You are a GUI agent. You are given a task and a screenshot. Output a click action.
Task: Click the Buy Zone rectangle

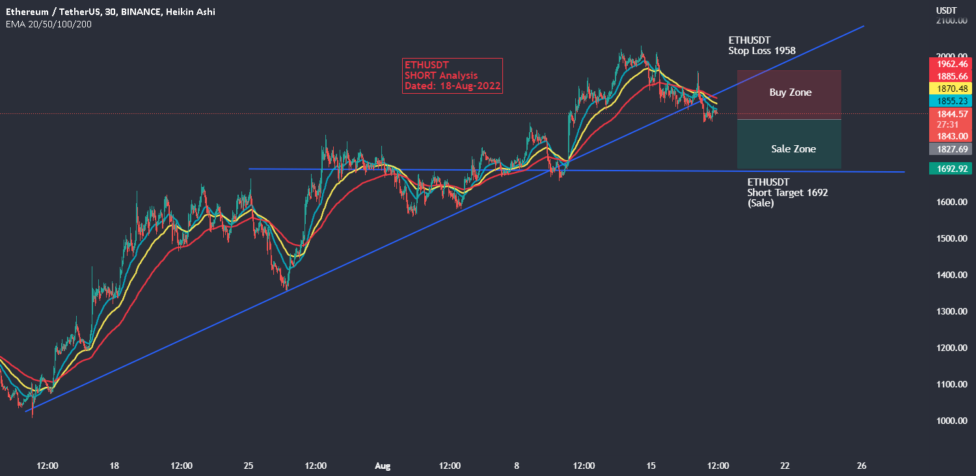pos(789,92)
